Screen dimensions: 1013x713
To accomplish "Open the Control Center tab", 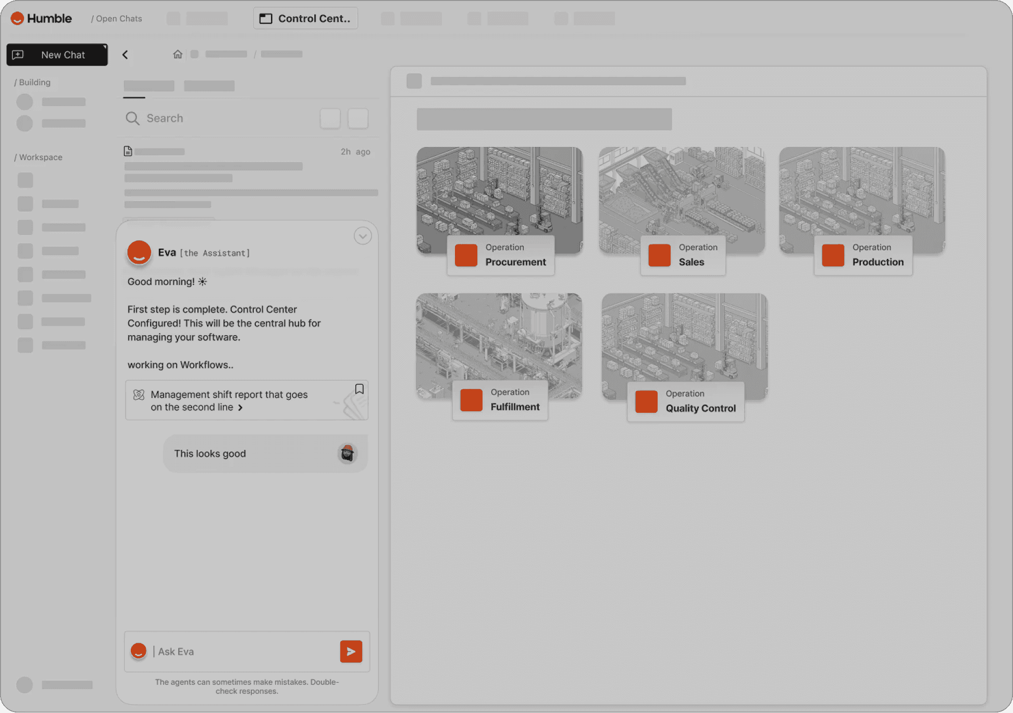I will click(305, 18).
